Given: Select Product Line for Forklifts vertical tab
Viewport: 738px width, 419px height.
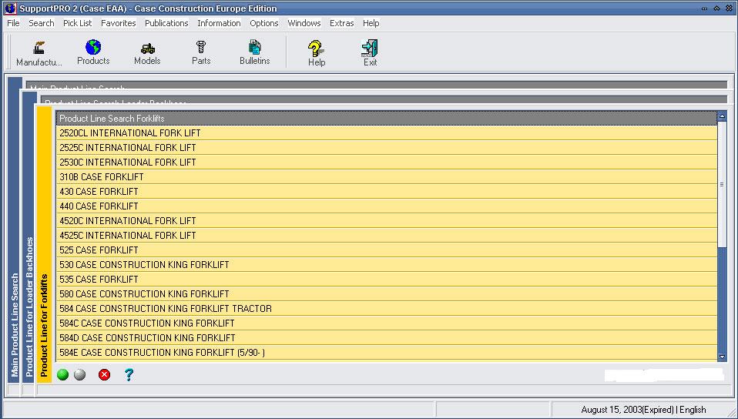Looking at the screenshot, I should coord(44,243).
